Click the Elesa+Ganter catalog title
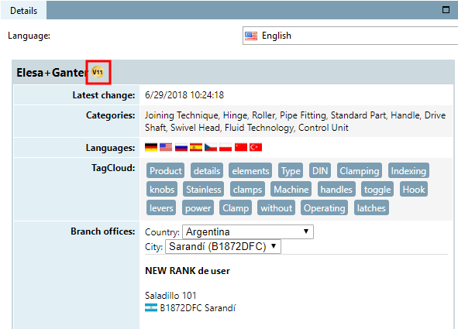 point(52,72)
